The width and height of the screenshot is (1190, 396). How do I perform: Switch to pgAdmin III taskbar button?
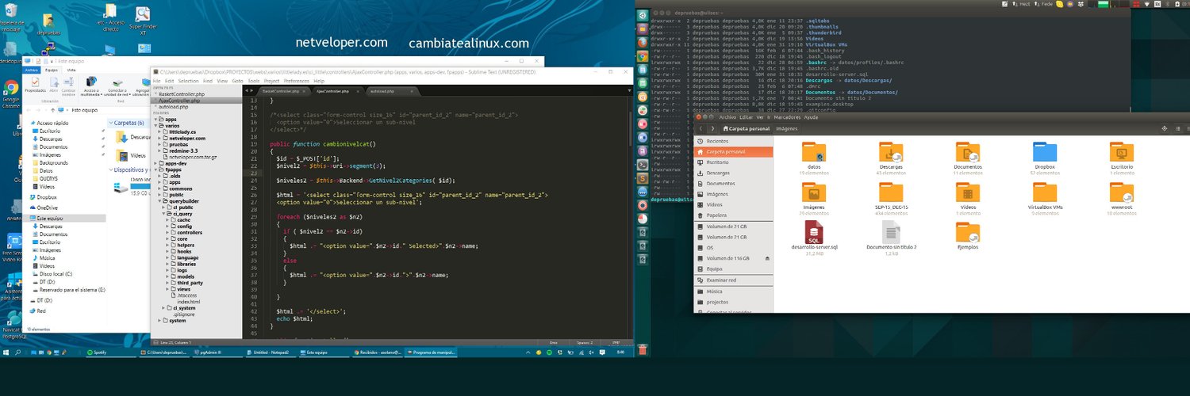click(x=216, y=352)
